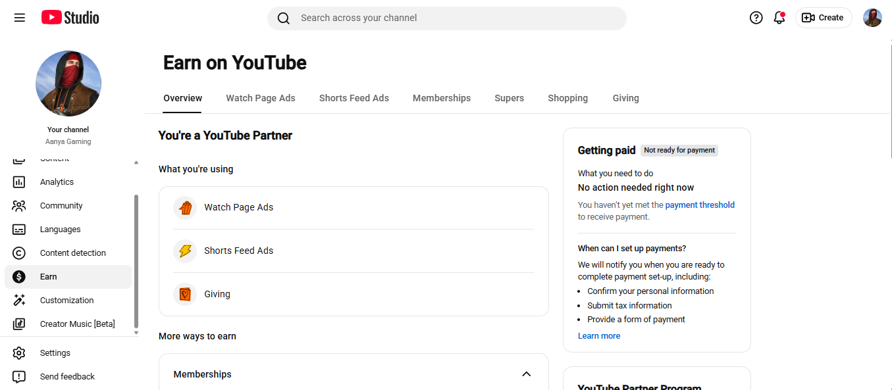Open Languages in the sidebar

click(68, 230)
